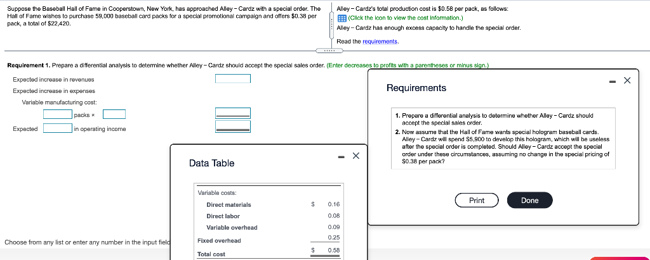
Task: Open the cost information table icon
Action: click(342, 18)
